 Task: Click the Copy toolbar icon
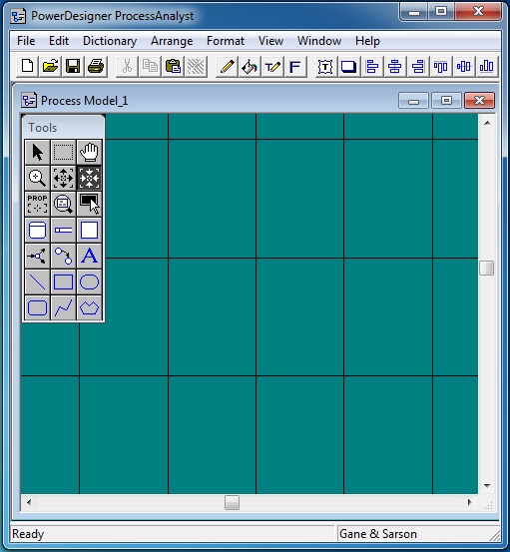[150, 66]
